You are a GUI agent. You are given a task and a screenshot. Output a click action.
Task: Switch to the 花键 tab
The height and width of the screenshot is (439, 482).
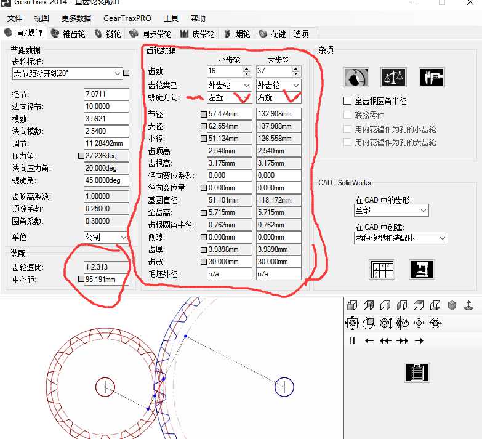click(272, 33)
